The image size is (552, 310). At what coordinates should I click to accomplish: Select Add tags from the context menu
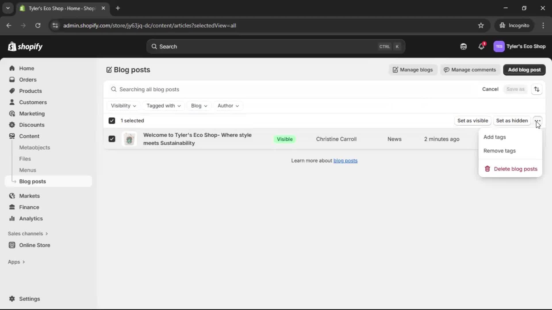point(495,137)
